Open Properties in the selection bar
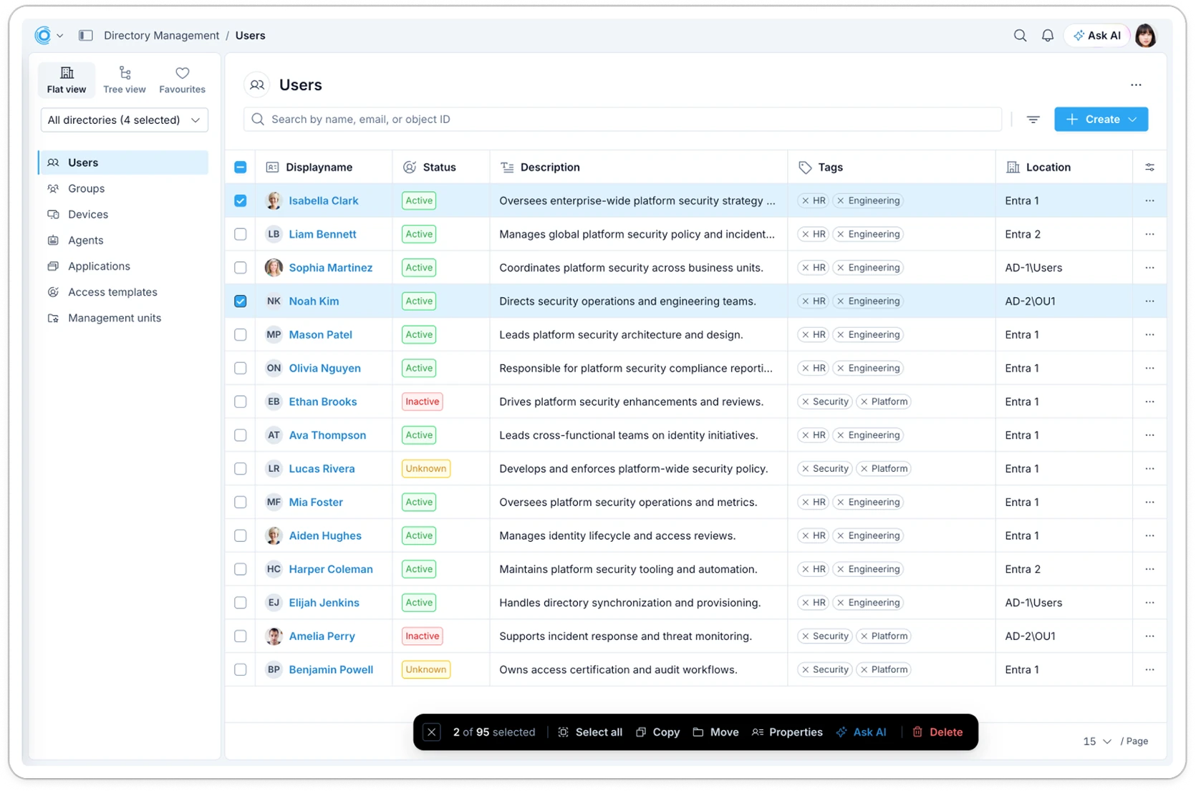This screenshot has width=1196, height=791. pos(787,732)
